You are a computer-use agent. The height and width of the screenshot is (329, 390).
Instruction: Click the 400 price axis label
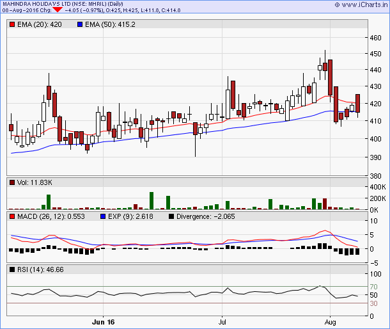pos(375,139)
